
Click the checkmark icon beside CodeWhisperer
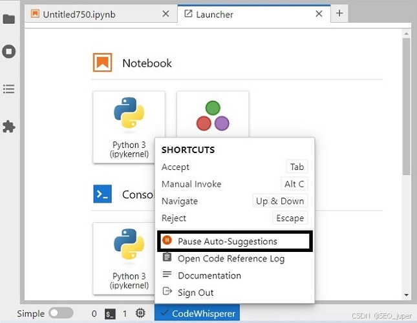pyautogui.click(x=164, y=313)
